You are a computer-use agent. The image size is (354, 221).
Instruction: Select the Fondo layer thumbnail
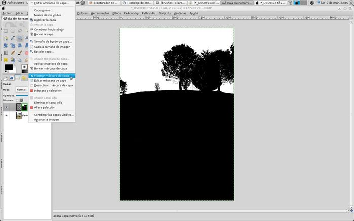(x=19, y=115)
